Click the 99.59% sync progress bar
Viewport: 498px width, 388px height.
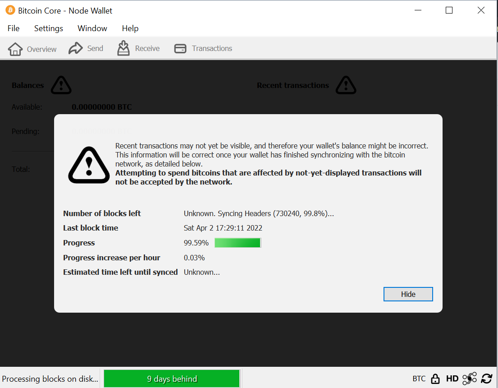click(238, 242)
